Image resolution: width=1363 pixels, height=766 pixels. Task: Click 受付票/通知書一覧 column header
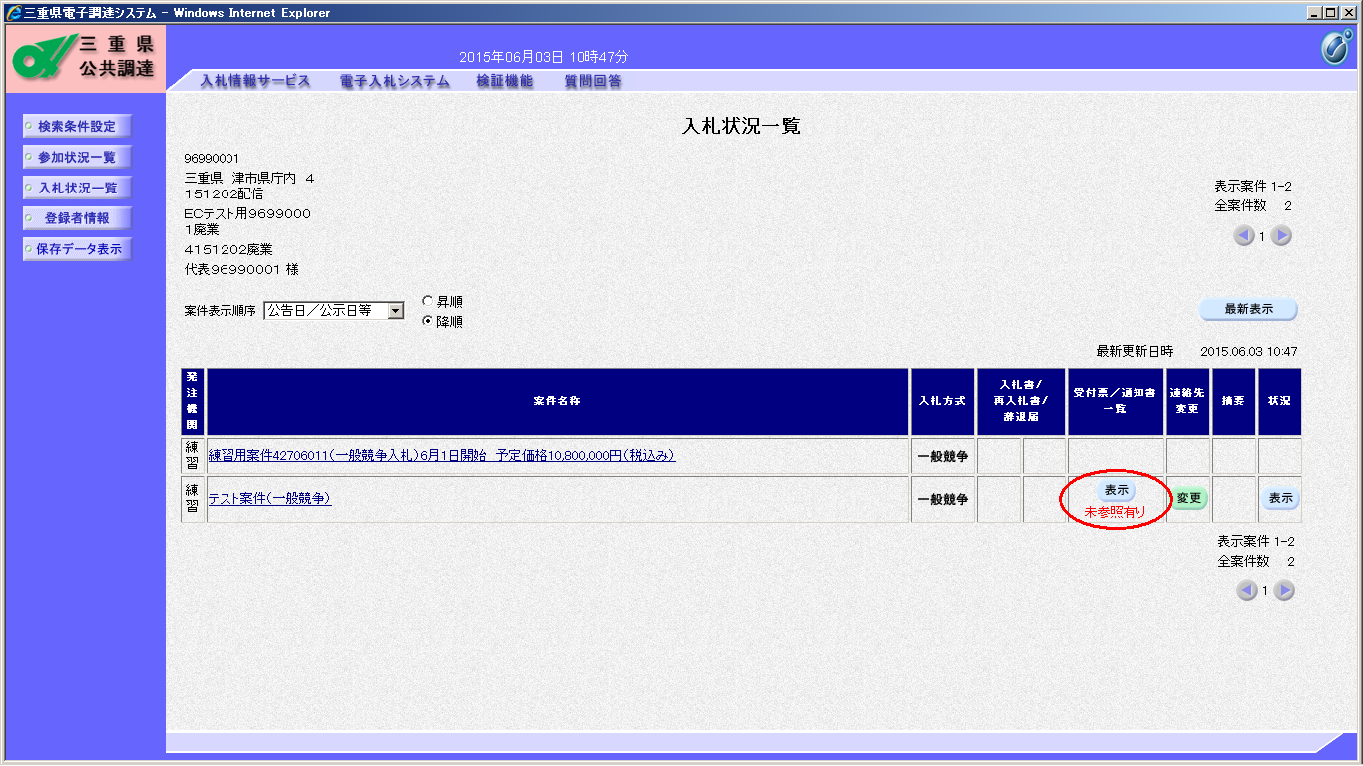coord(1116,401)
